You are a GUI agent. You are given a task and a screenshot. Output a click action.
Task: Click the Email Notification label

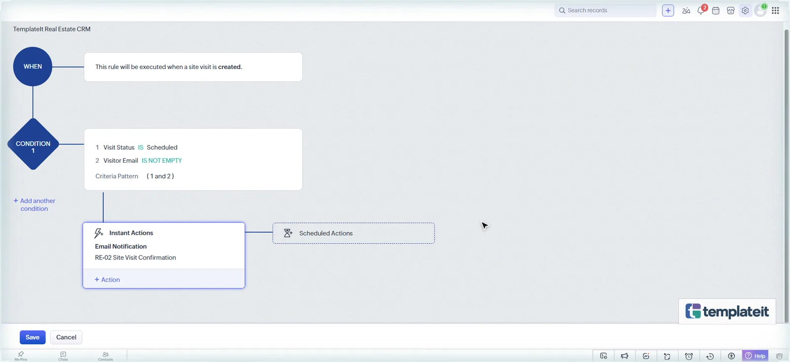tap(121, 247)
